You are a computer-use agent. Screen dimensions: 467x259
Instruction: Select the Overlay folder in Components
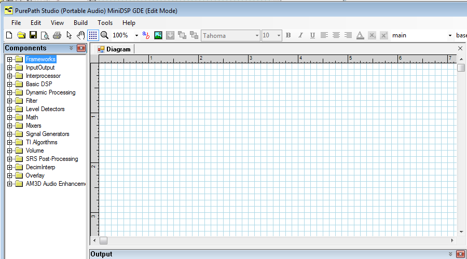tap(35, 175)
